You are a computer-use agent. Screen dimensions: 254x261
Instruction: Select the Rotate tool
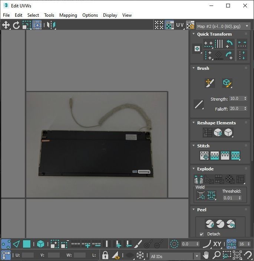[16, 25]
